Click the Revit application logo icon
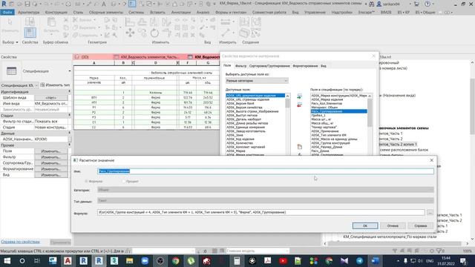The image size is (475, 267). click(4, 4)
